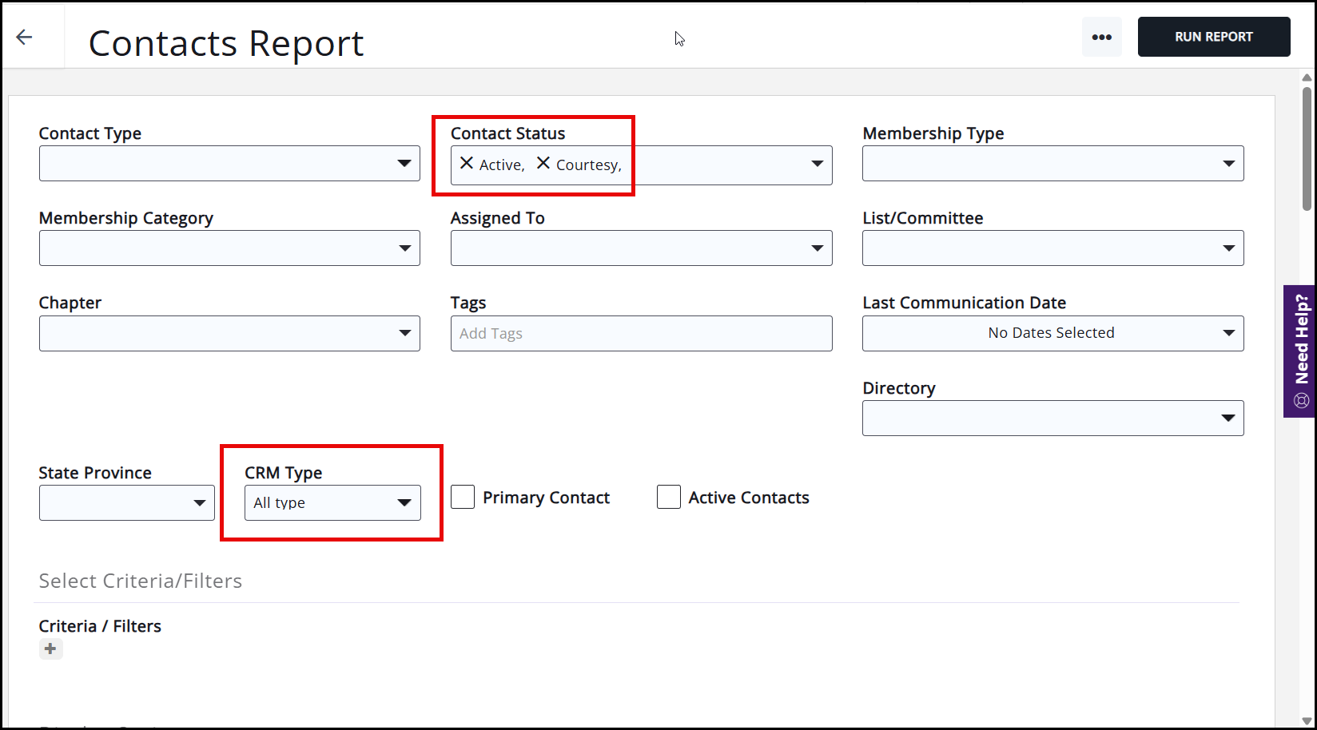Open the State Province dropdown
The height and width of the screenshot is (730, 1317).
click(126, 502)
